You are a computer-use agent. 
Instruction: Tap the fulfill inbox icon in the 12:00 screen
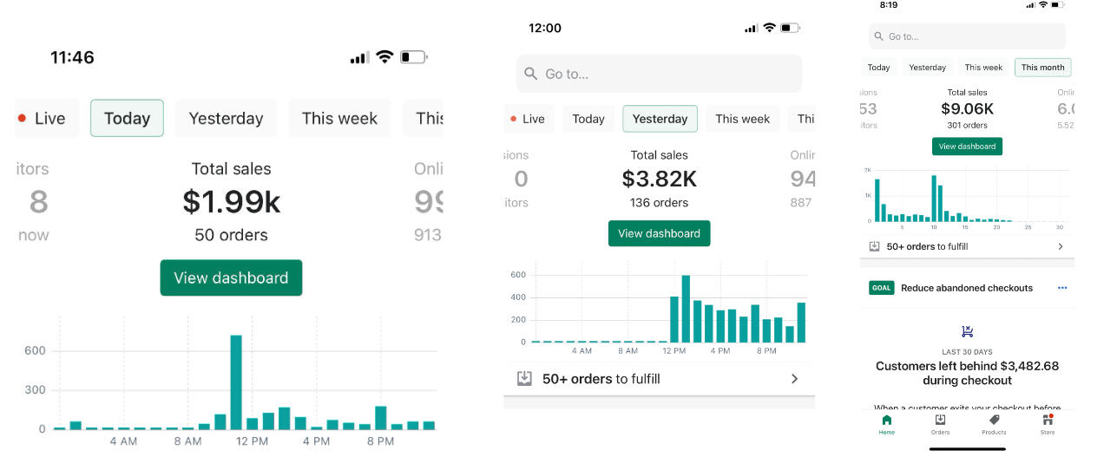tap(524, 379)
